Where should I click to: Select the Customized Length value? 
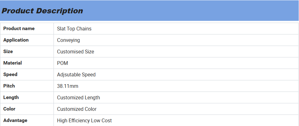tap(78, 97)
